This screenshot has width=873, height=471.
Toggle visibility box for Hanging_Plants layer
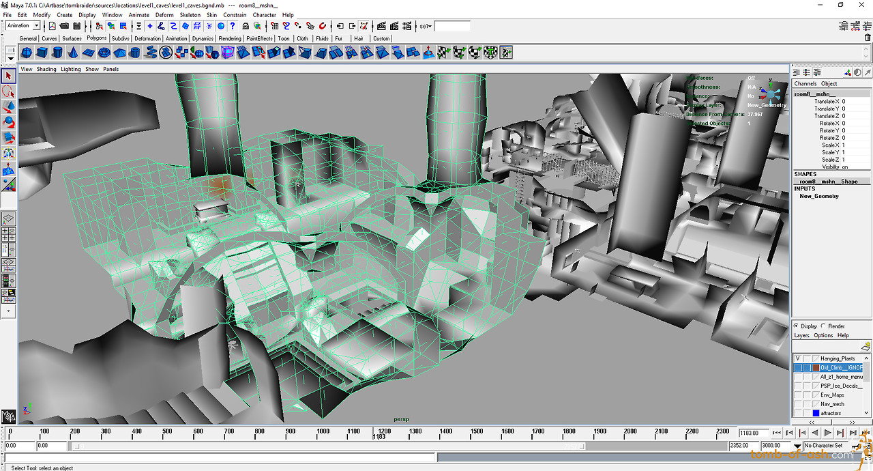797,358
